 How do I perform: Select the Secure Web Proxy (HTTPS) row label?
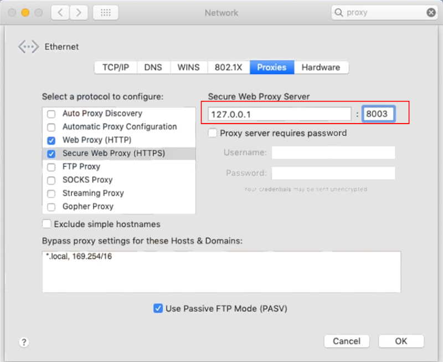coord(114,154)
